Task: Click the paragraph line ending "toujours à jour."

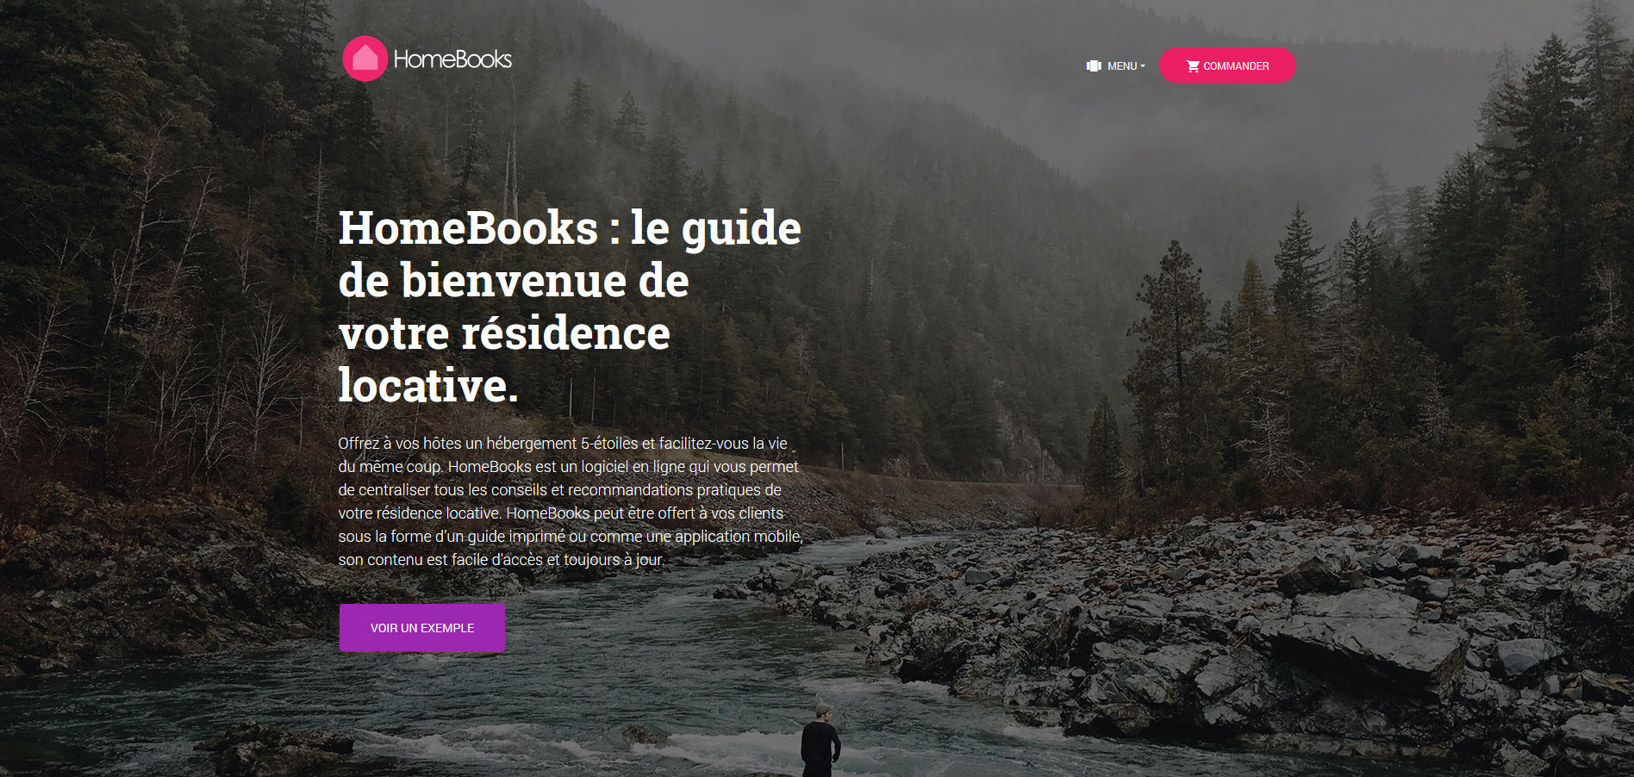Action: 502,559
